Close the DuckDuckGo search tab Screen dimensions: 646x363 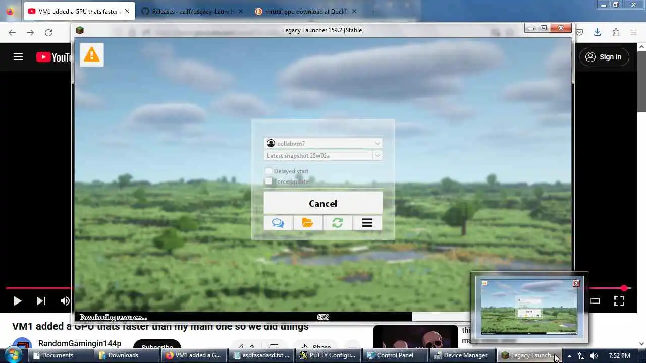pyautogui.click(x=354, y=11)
